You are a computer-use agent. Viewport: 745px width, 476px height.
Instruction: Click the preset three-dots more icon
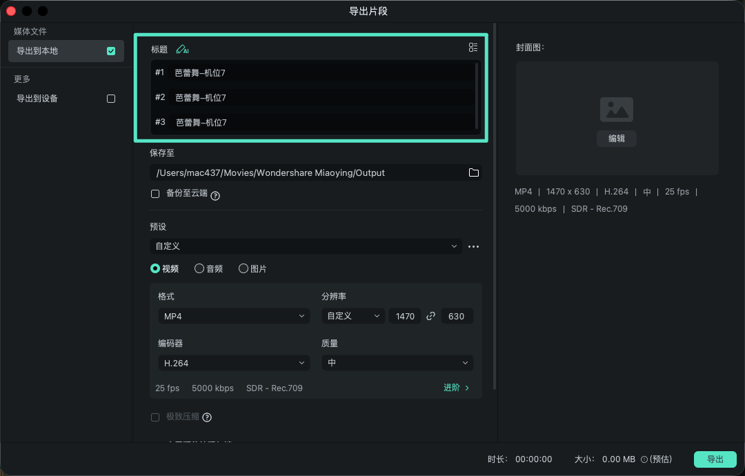point(473,246)
